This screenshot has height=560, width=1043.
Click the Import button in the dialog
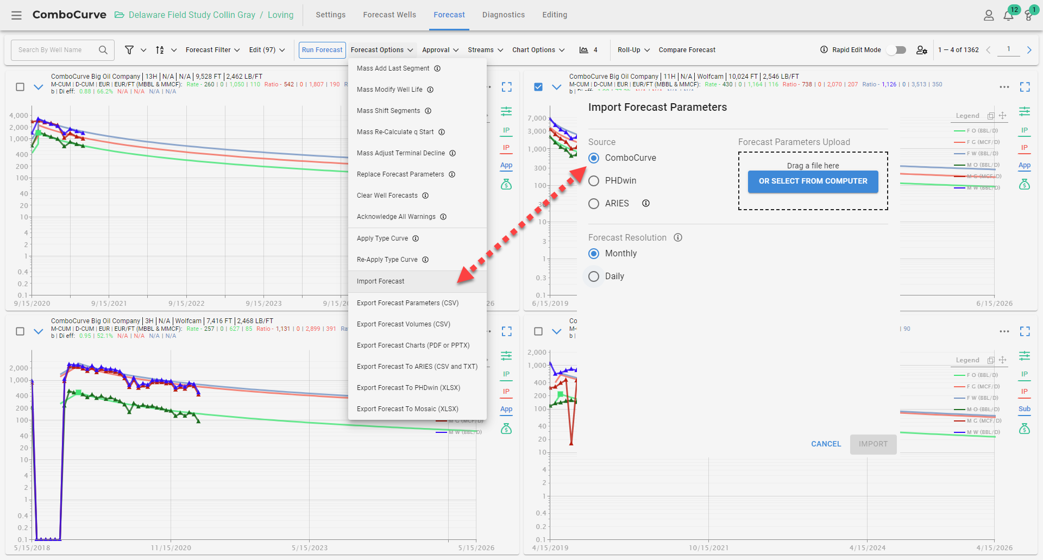(x=873, y=444)
